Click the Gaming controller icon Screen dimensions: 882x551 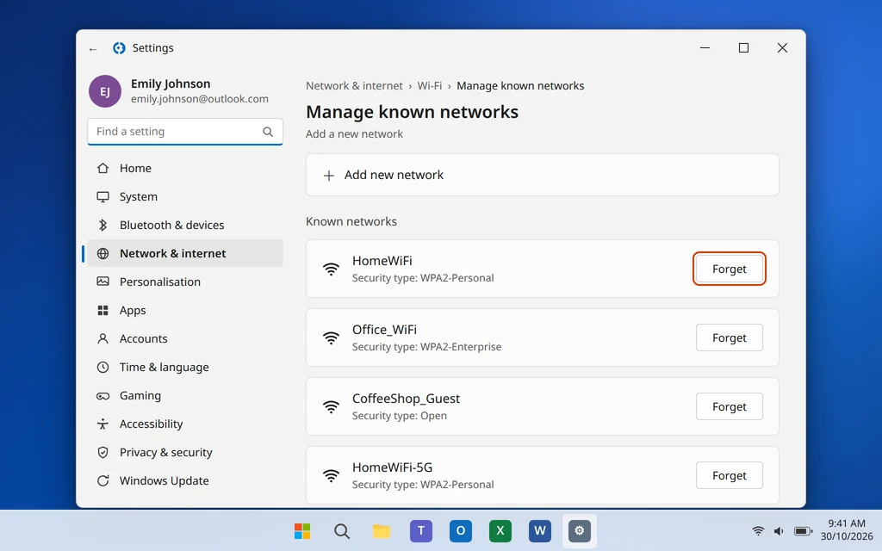click(103, 396)
